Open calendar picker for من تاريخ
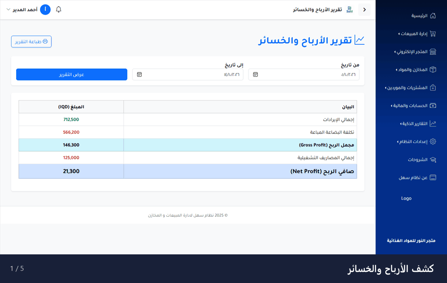This screenshot has width=447, height=283. (255, 74)
